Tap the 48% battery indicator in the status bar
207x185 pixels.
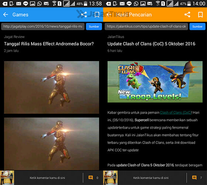click(82, 4)
